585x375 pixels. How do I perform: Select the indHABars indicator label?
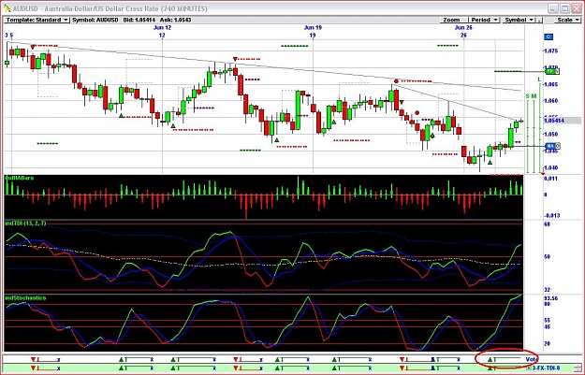20,179
